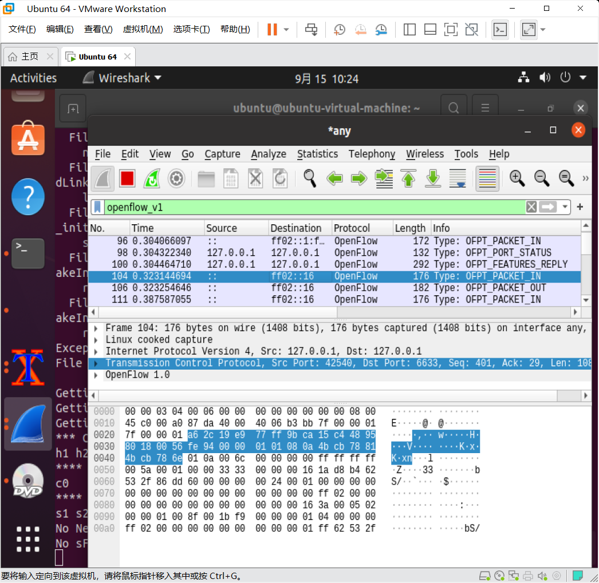
Task: Go back to previous packet arrow
Action: (x=334, y=179)
